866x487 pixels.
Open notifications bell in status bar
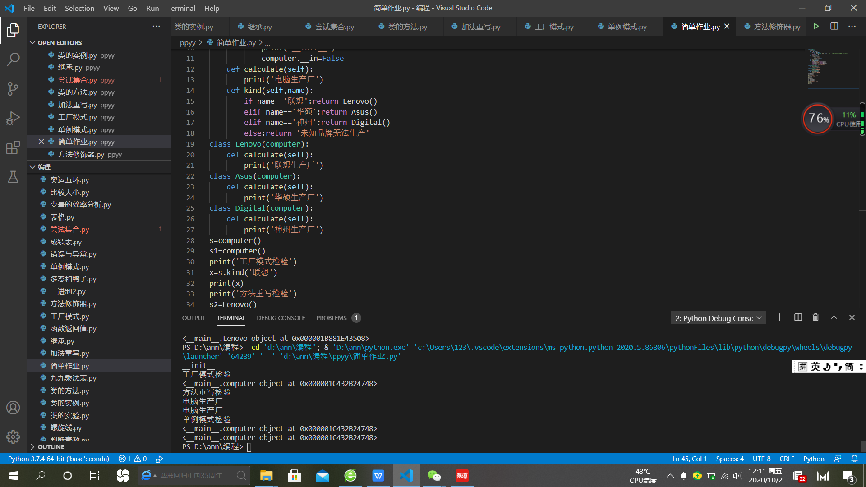click(x=854, y=459)
